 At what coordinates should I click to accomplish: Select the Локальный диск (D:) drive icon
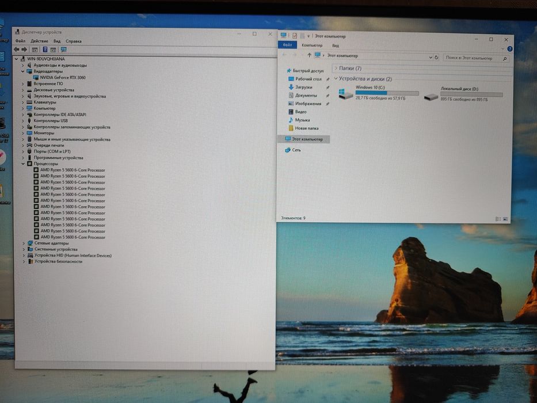tap(431, 97)
